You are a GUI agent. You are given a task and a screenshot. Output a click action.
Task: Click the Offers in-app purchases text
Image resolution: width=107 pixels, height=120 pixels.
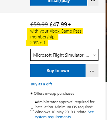pyautogui.click(x=54, y=94)
